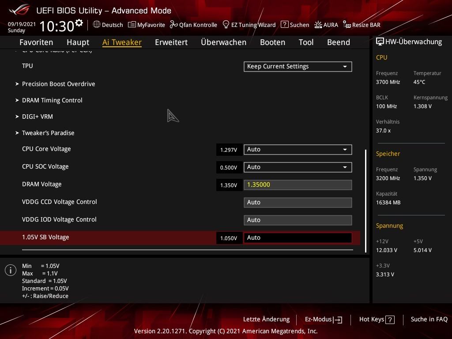Click the +12V 12.033 V reading
The height and width of the screenshot is (339, 452).
coord(386,250)
